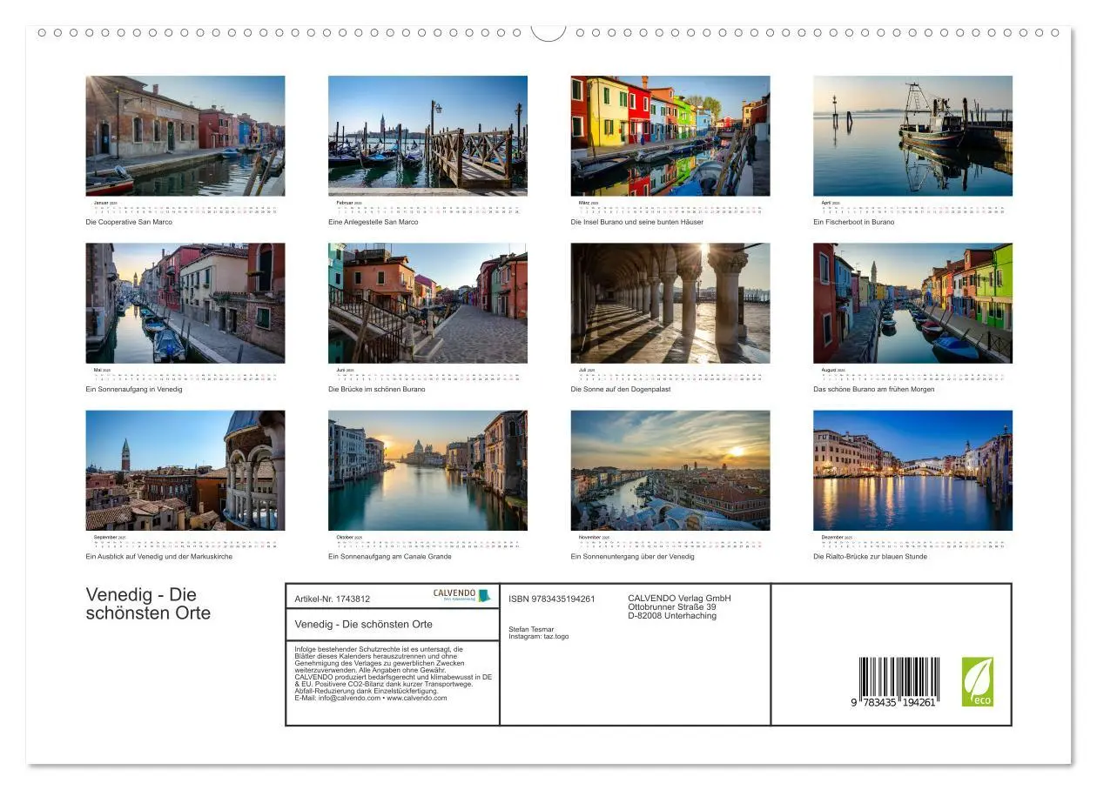The image size is (1097, 790).
Task: Click caption 'Ein Sonnenaufgang in Venedig'
Action: click(134, 389)
